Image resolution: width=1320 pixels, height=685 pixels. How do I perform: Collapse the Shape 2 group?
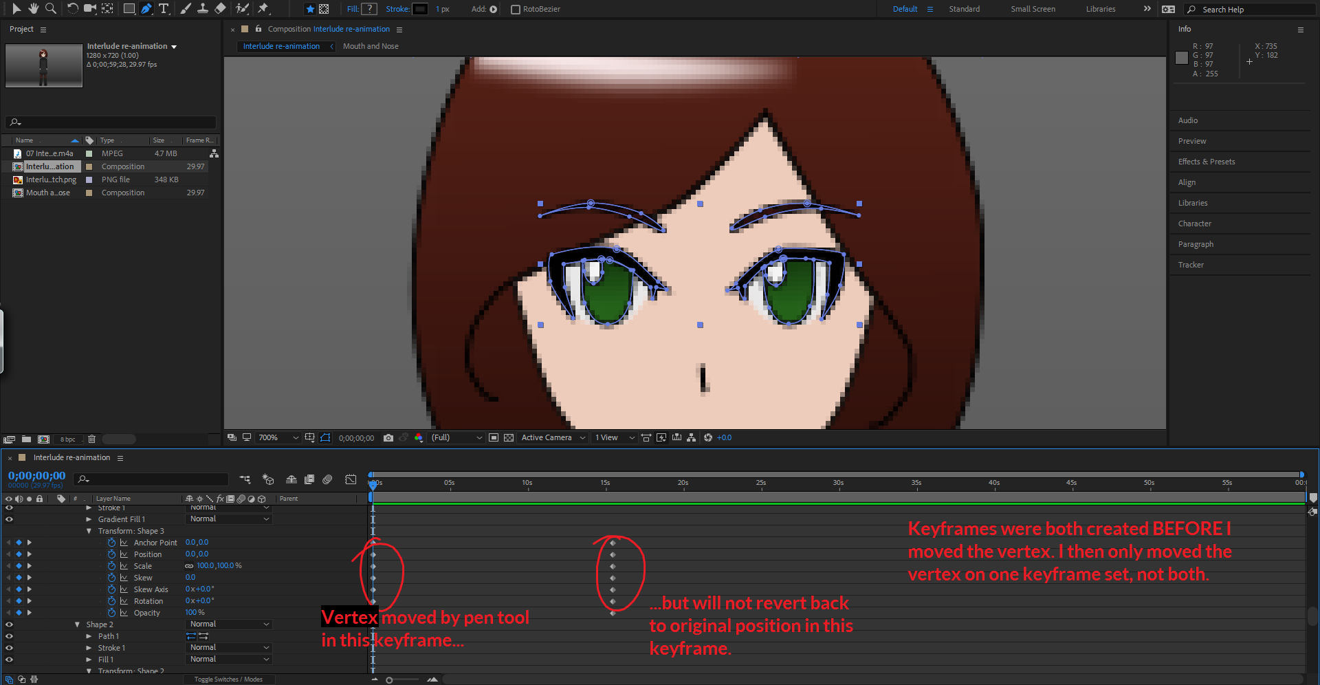point(77,624)
